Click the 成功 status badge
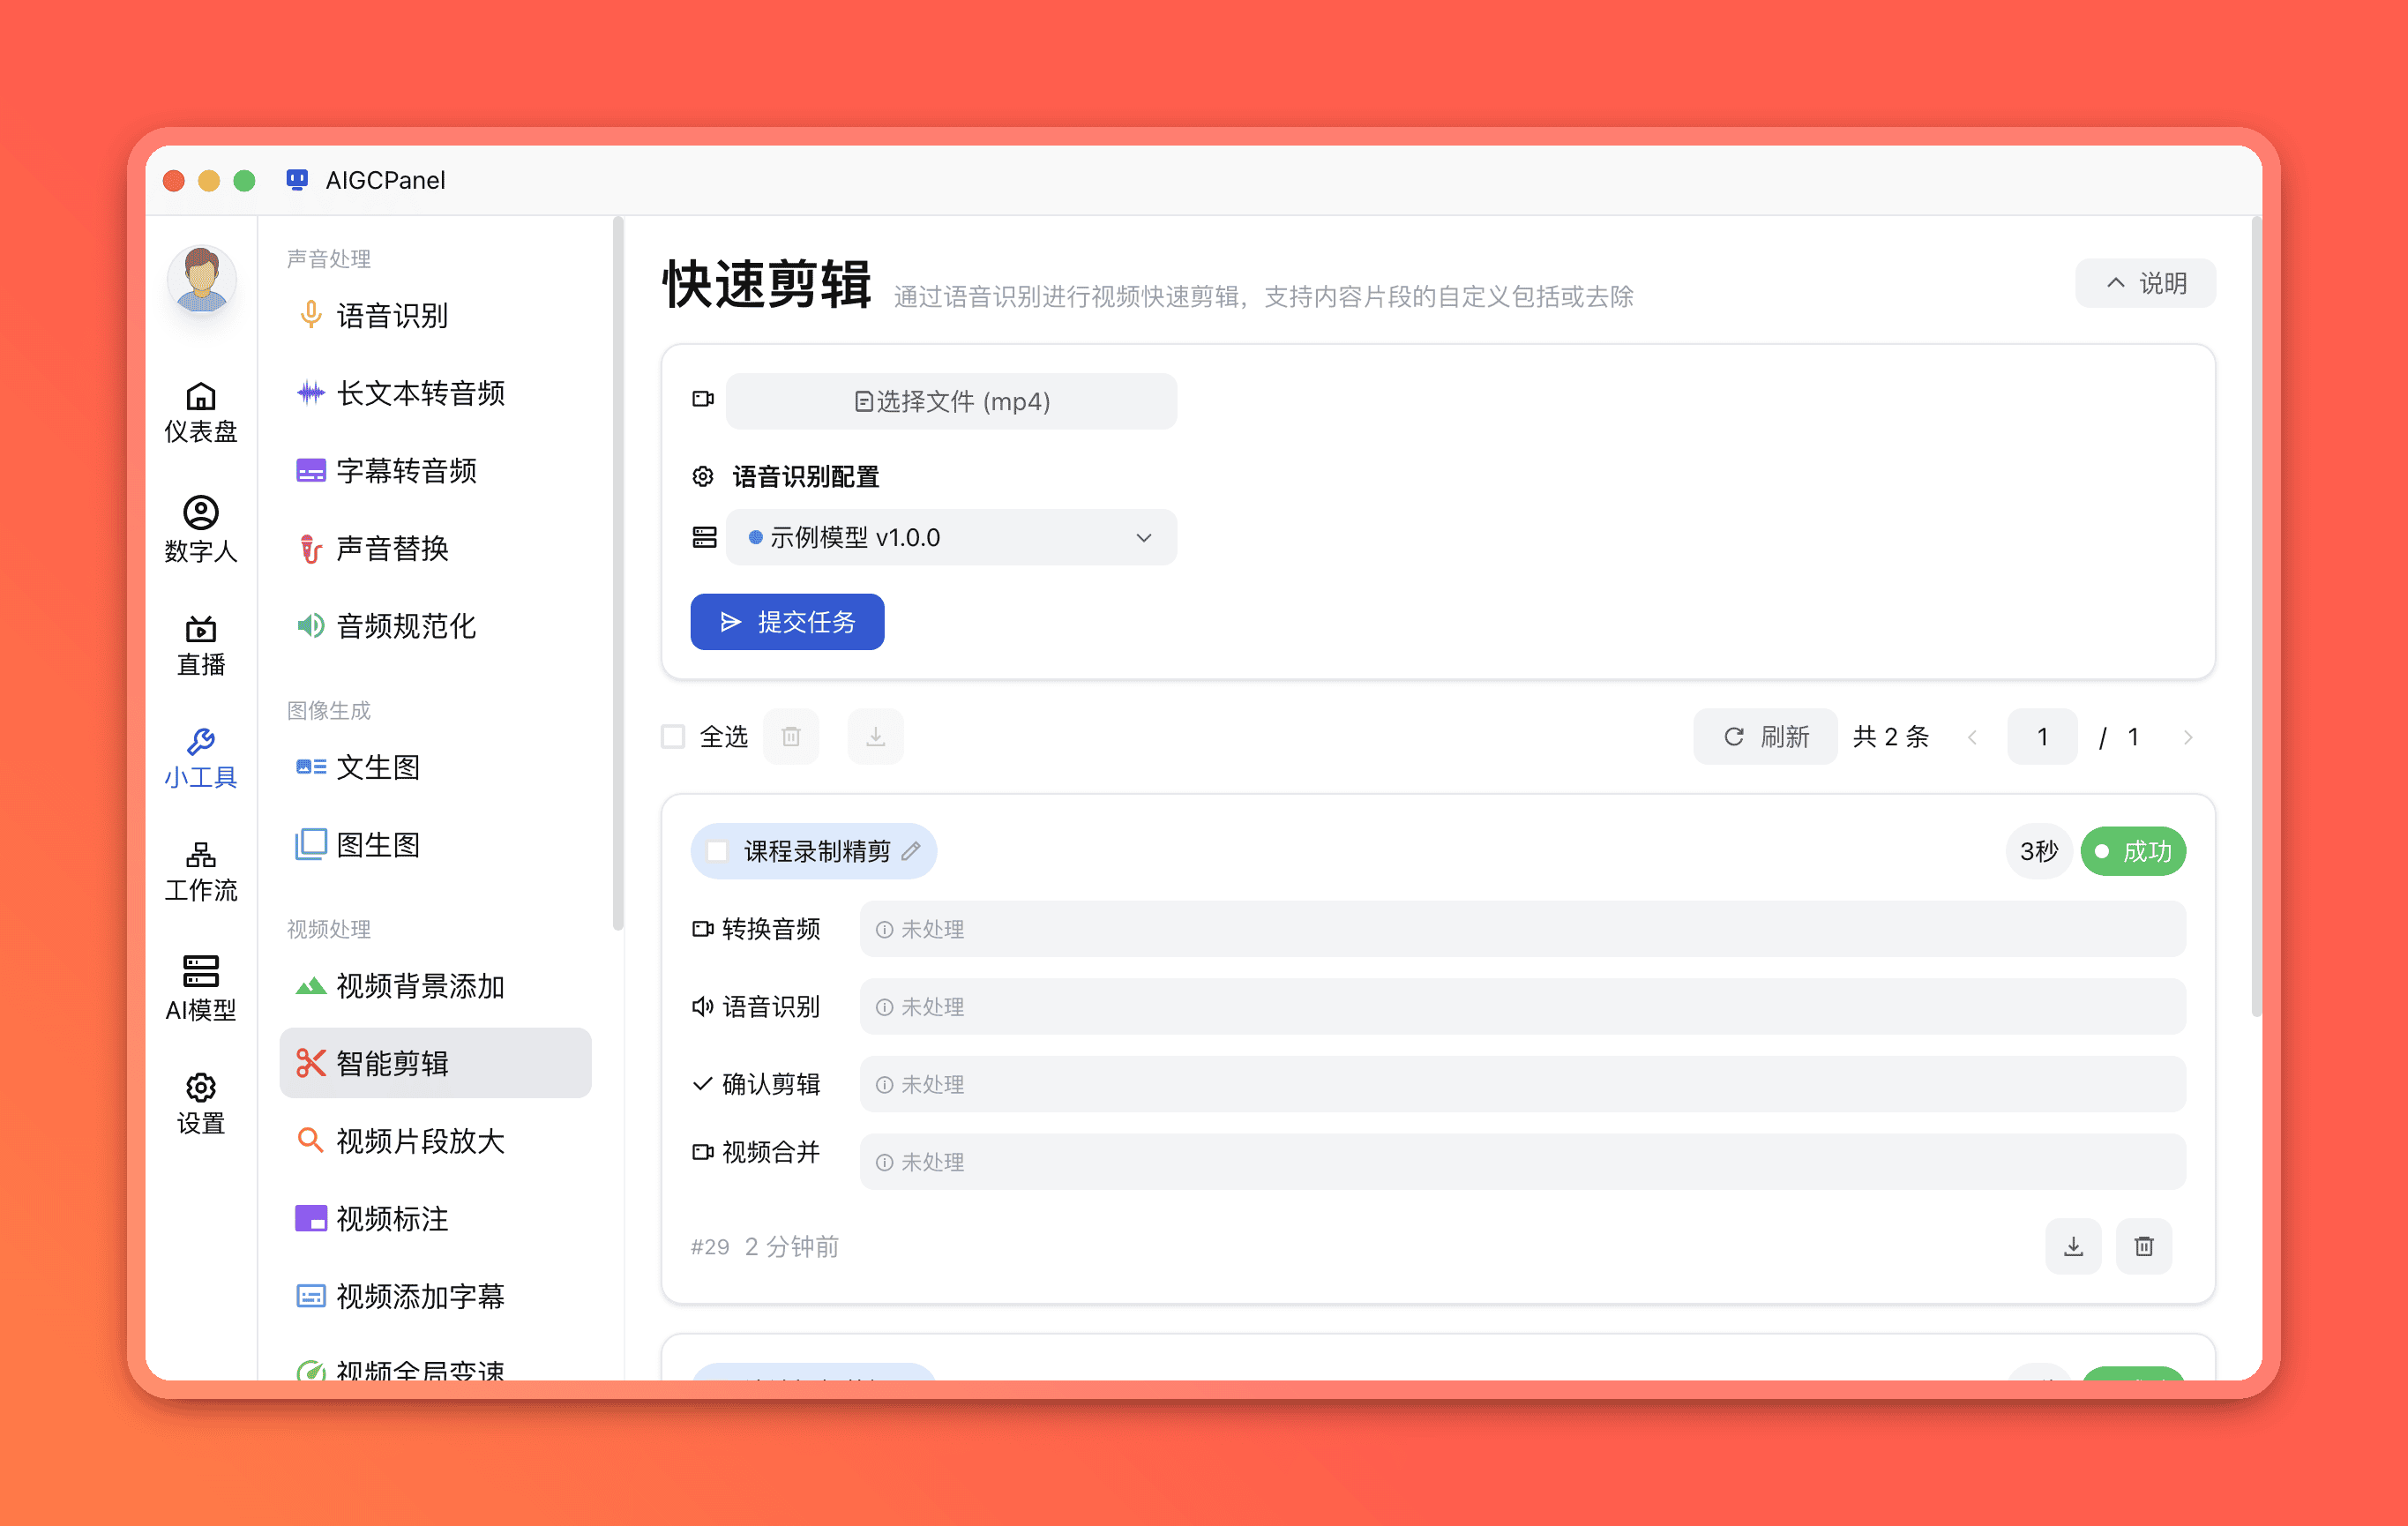The image size is (2408, 1526). pyautogui.click(x=2133, y=851)
